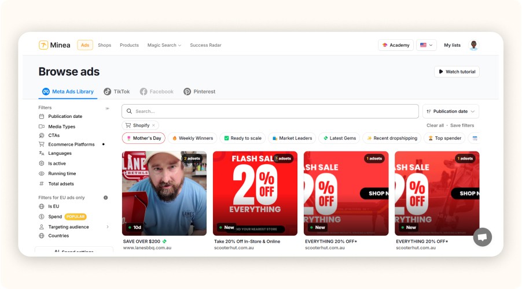Open the Flash Sale 20% Off Everything ad

[x=255, y=193]
